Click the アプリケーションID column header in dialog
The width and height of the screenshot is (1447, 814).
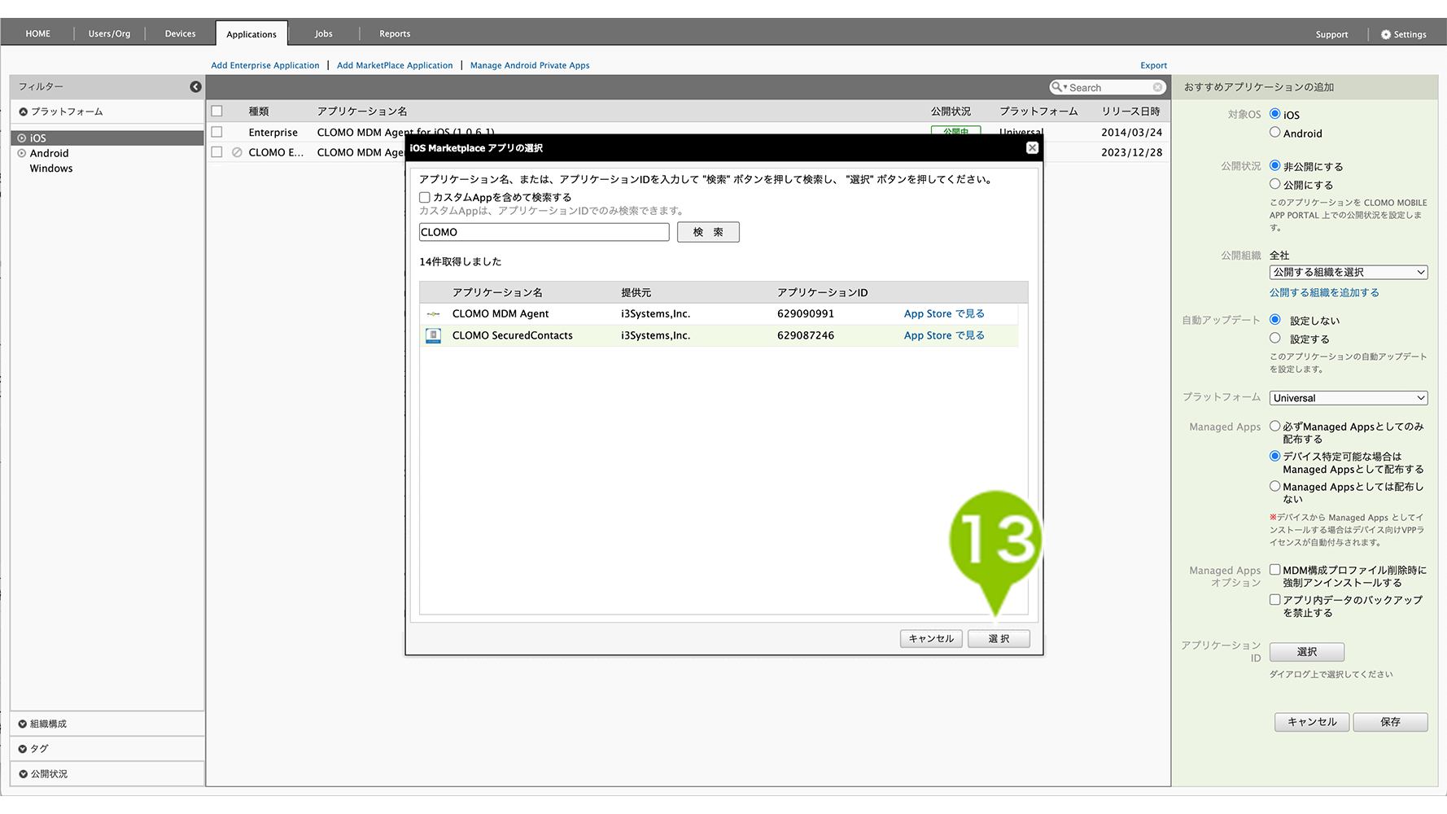[822, 292]
